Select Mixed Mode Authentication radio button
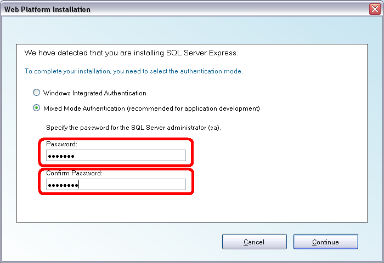Viewport: 384px width, 263px height. (36, 108)
